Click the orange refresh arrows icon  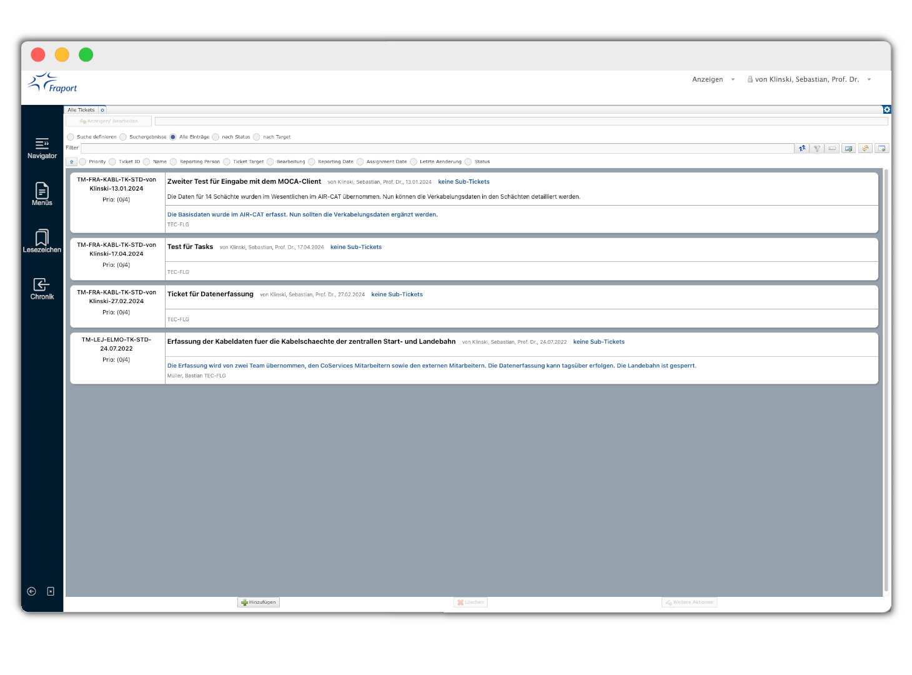[865, 148]
